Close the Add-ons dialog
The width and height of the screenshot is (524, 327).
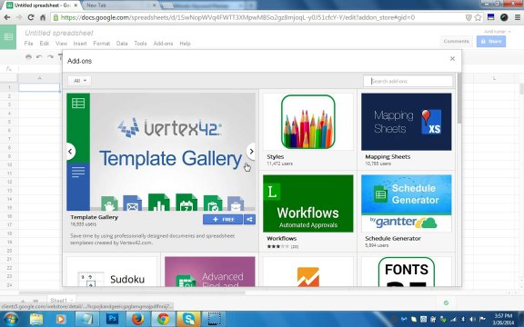pyautogui.click(x=452, y=59)
